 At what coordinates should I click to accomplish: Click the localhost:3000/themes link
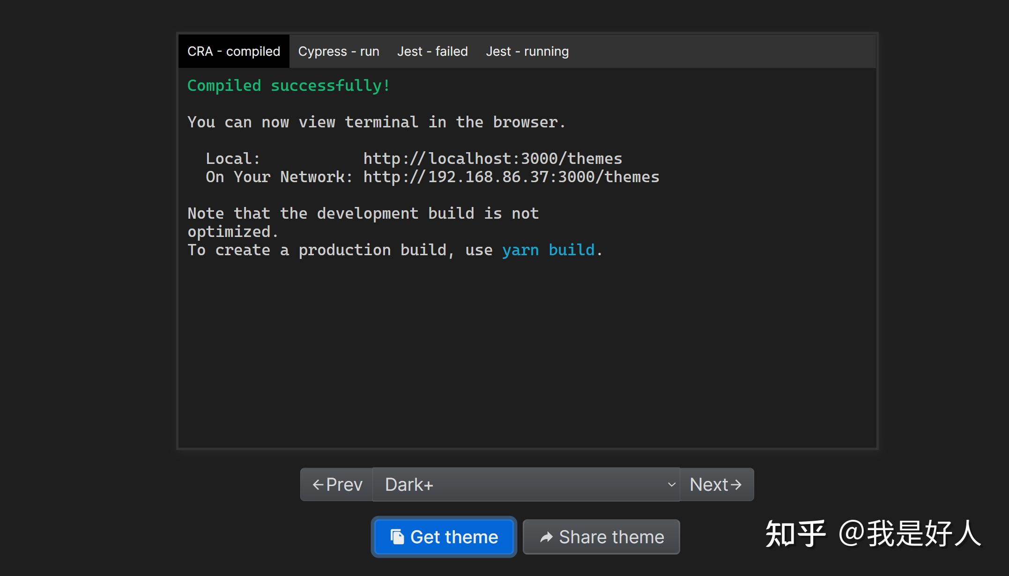492,158
